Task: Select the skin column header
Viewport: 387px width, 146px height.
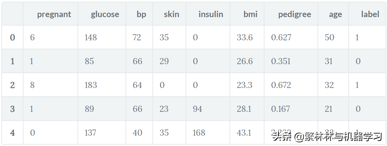Action: pyautogui.click(x=172, y=14)
